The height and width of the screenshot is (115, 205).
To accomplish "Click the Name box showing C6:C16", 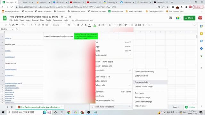I will [x=7, y=29].
